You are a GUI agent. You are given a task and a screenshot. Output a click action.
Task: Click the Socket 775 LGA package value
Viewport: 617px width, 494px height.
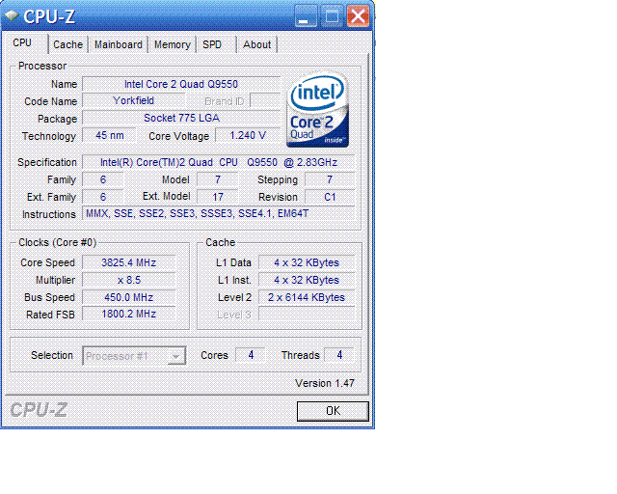point(181,118)
